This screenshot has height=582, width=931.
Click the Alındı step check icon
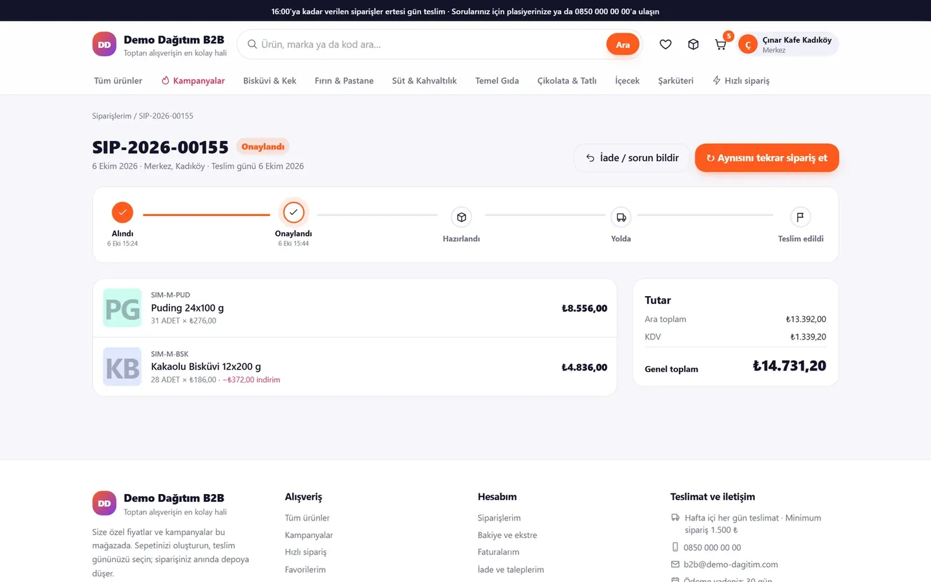(x=122, y=212)
